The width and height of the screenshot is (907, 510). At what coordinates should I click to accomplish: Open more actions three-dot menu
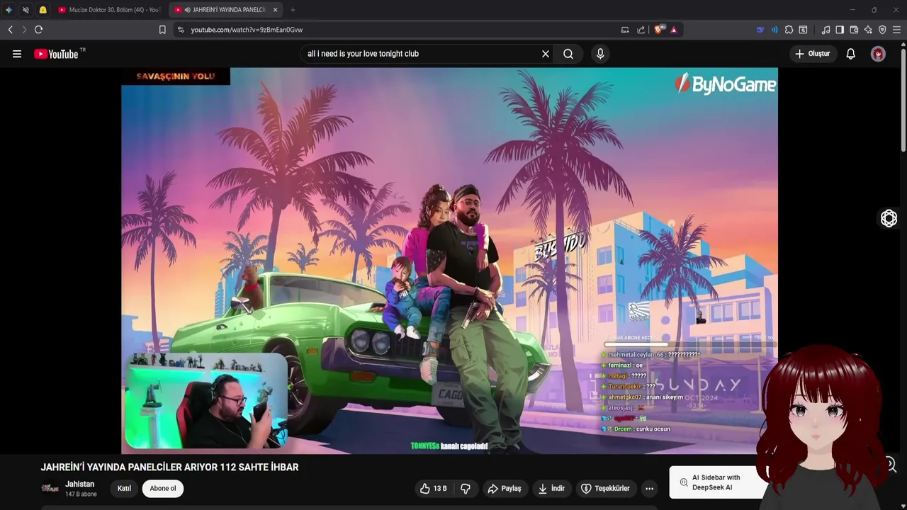pyautogui.click(x=649, y=488)
